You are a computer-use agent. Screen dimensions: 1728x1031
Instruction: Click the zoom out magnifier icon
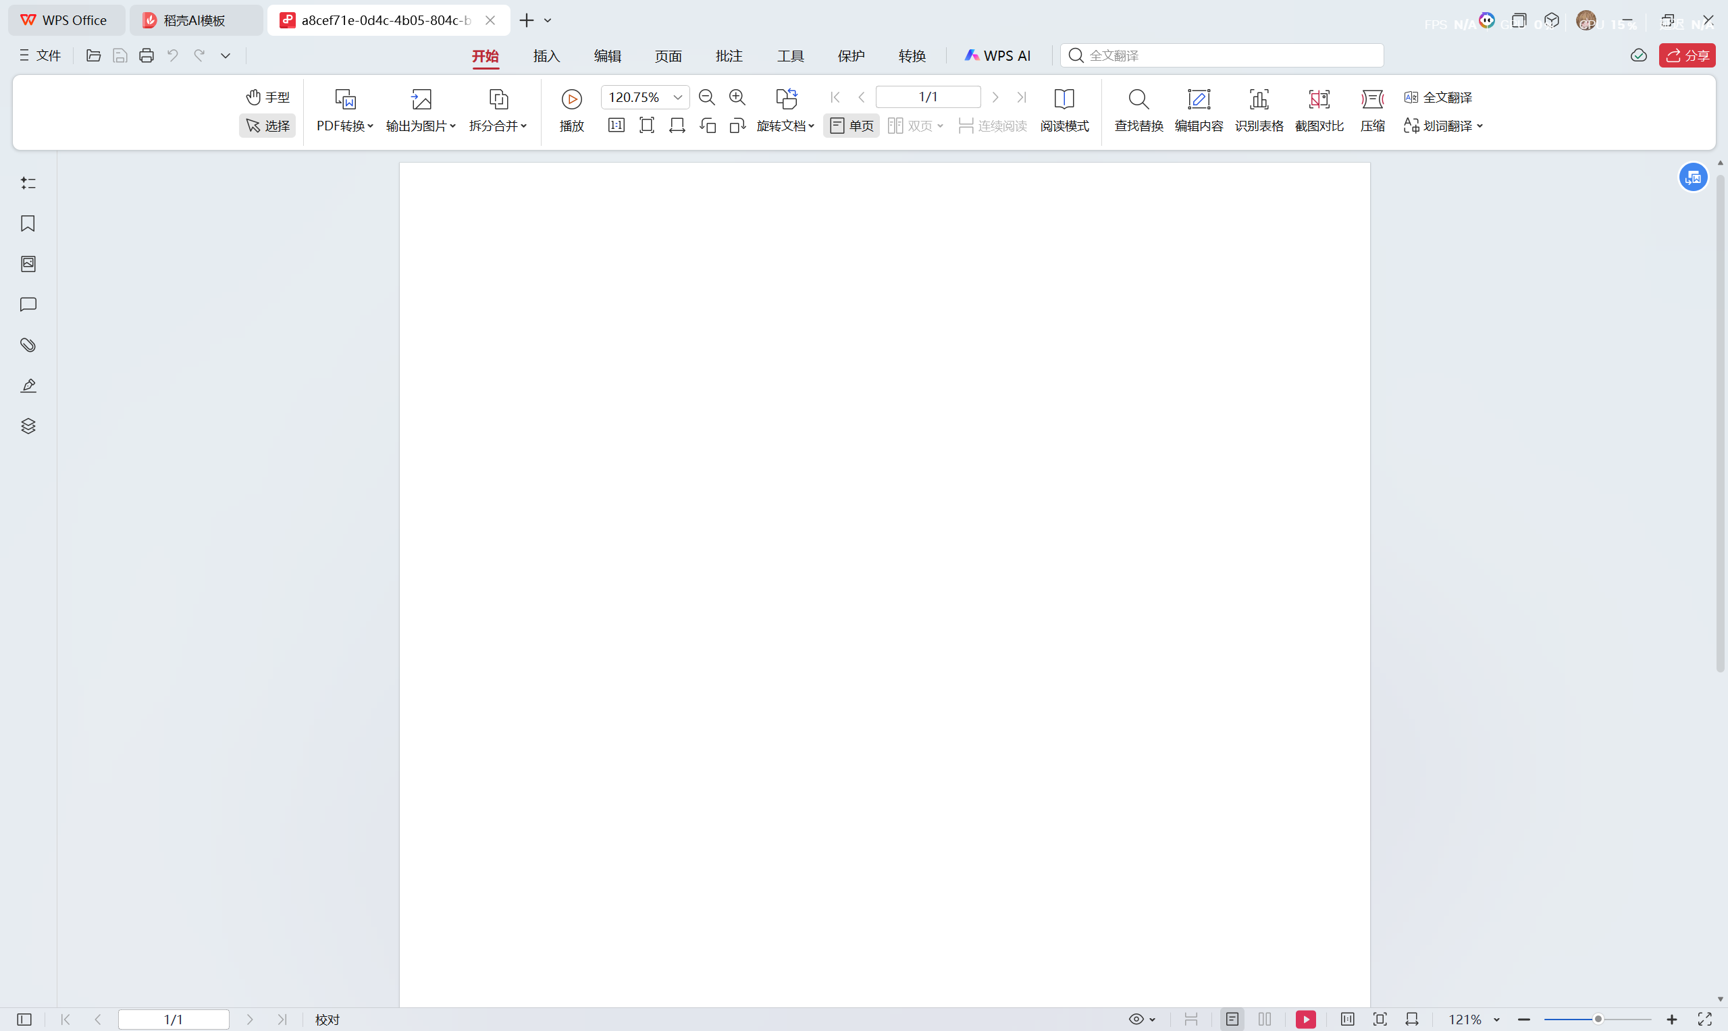(706, 97)
